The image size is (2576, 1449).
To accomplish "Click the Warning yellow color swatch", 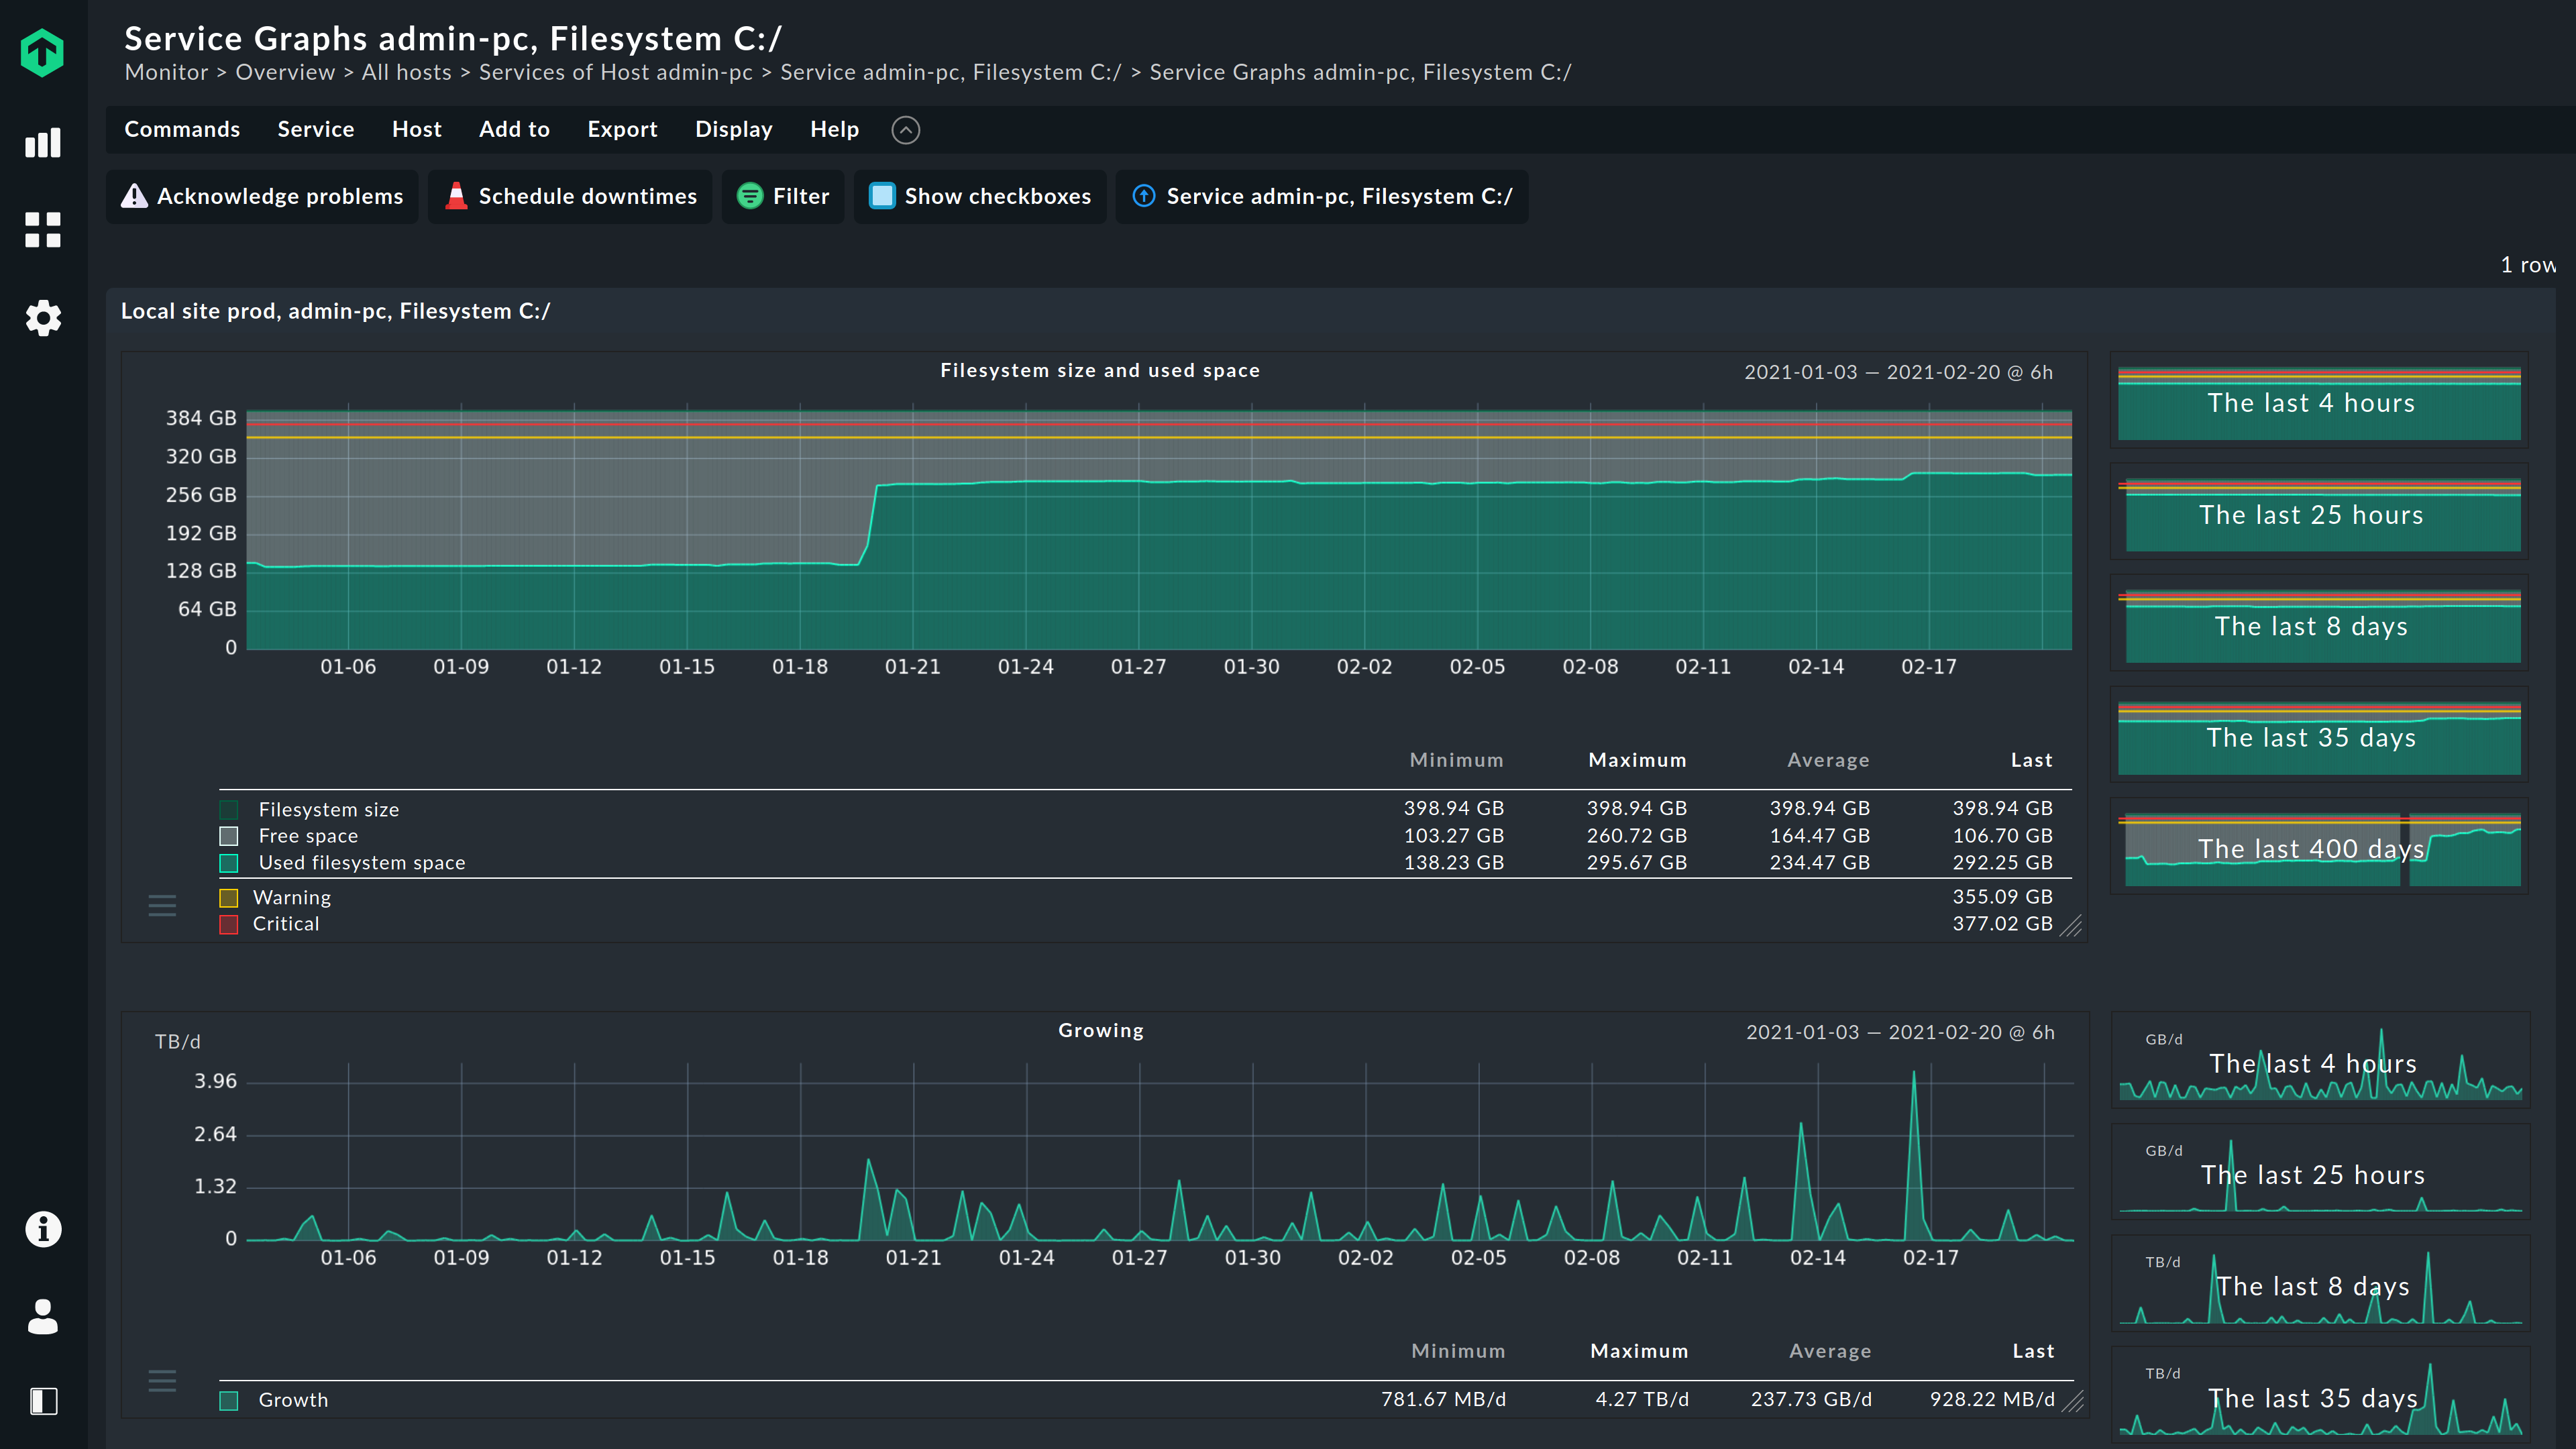I will (229, 898).
